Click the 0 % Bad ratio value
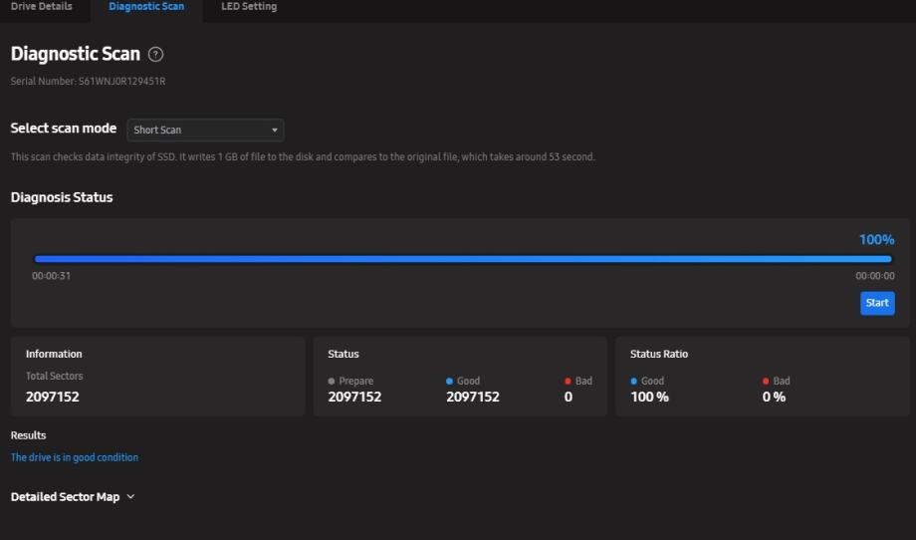This screenshot has height=540, width=916. click(x=774, y=397)
